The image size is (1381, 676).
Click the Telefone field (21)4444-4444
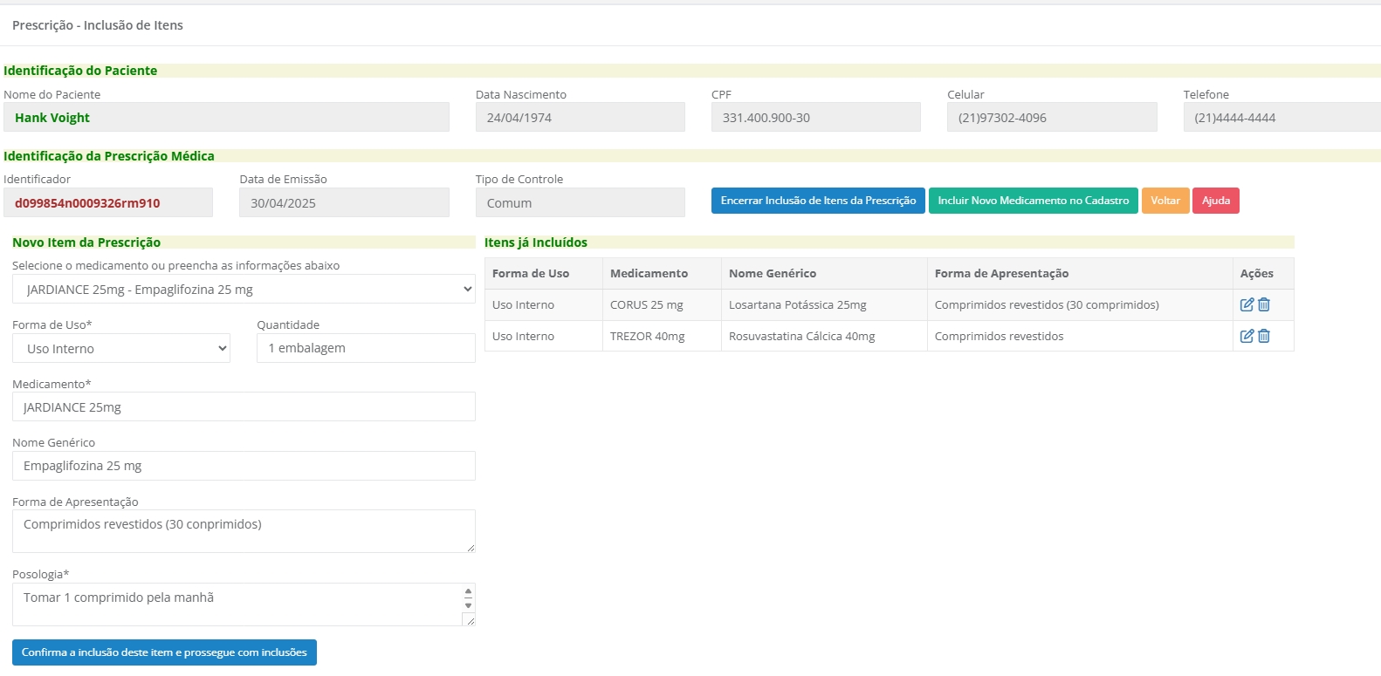[x=1282, y=117]
